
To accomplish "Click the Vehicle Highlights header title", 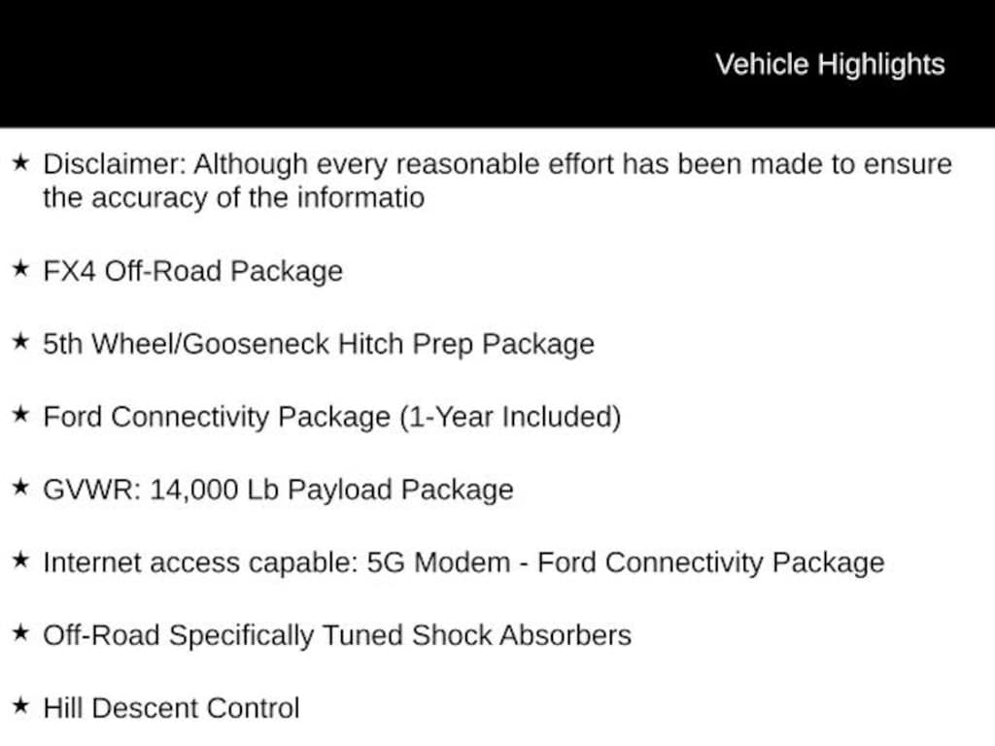I will [830, 65].
